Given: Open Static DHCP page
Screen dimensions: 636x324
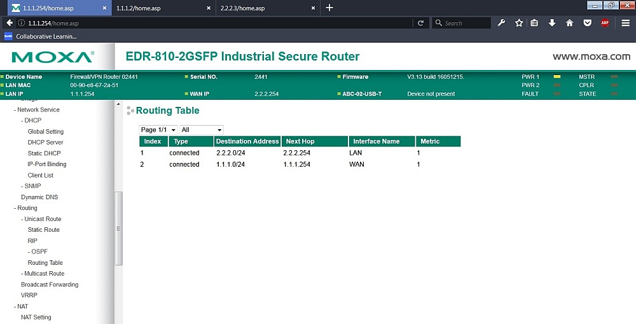Looking at the screenshot, I should click(x=45, y=153).
